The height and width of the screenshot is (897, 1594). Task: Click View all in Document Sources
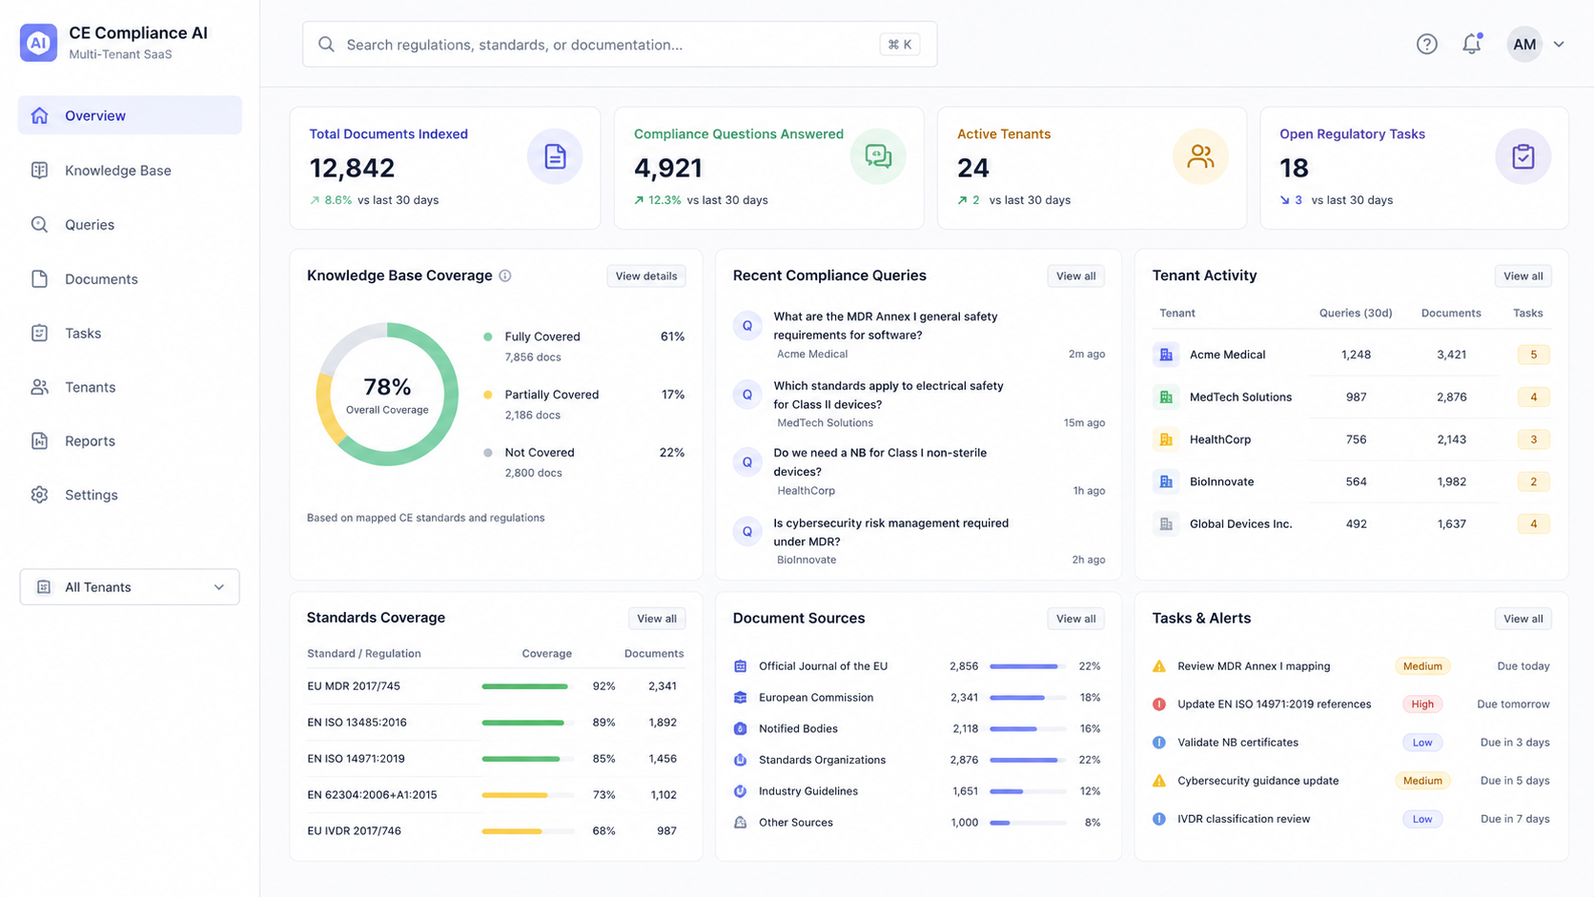[1076, 619]
